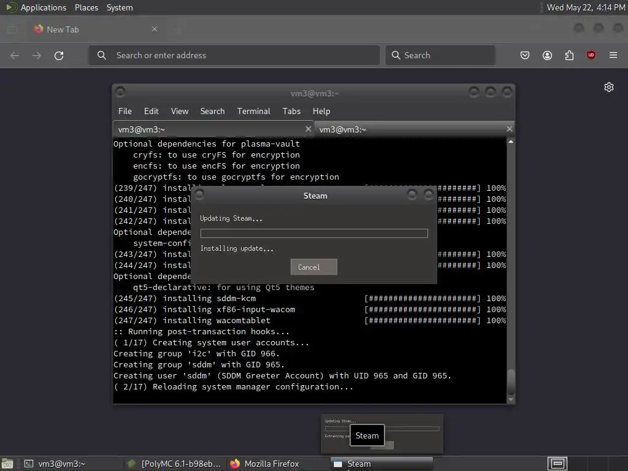The width and height of the screenshot is (628, 471).
Task: Click 'Updating Steam...' text
Action: [x=231, y=218]
